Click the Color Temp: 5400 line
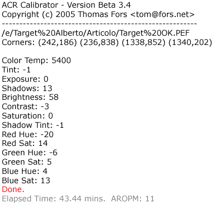Image resolution: width=218 pixels, height=209 pixels. (x=36, y=60)
